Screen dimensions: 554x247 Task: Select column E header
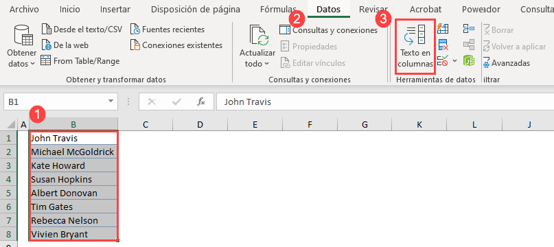[x=255, y=124]
